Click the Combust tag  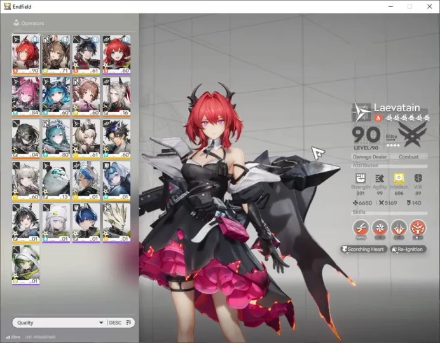pyautogui.click(x=409, y=157)
